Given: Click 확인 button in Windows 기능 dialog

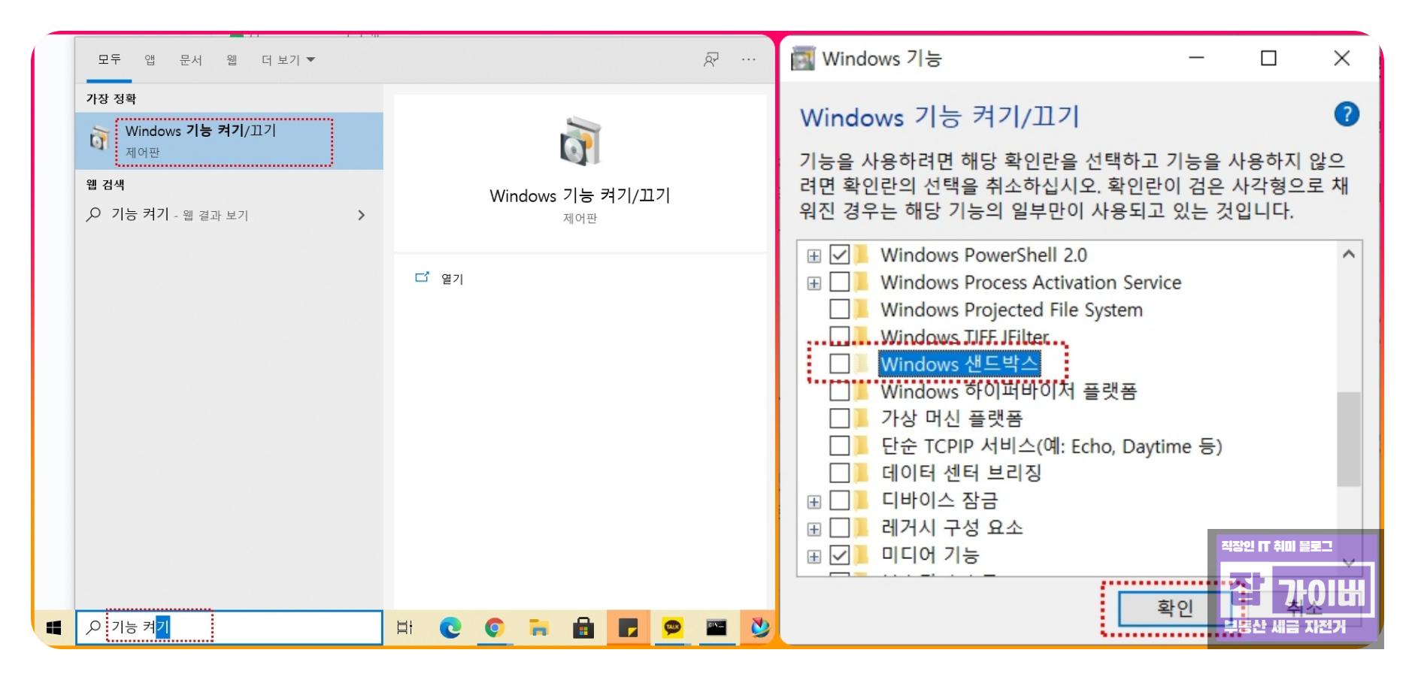Looking at the screenshot, I should click(x=1174, y=608).
